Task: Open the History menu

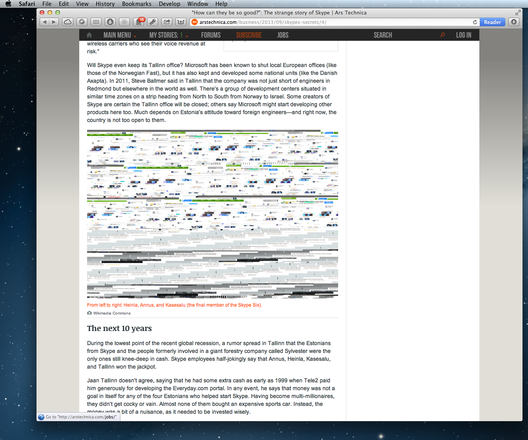Action: [x=105, y=4]
